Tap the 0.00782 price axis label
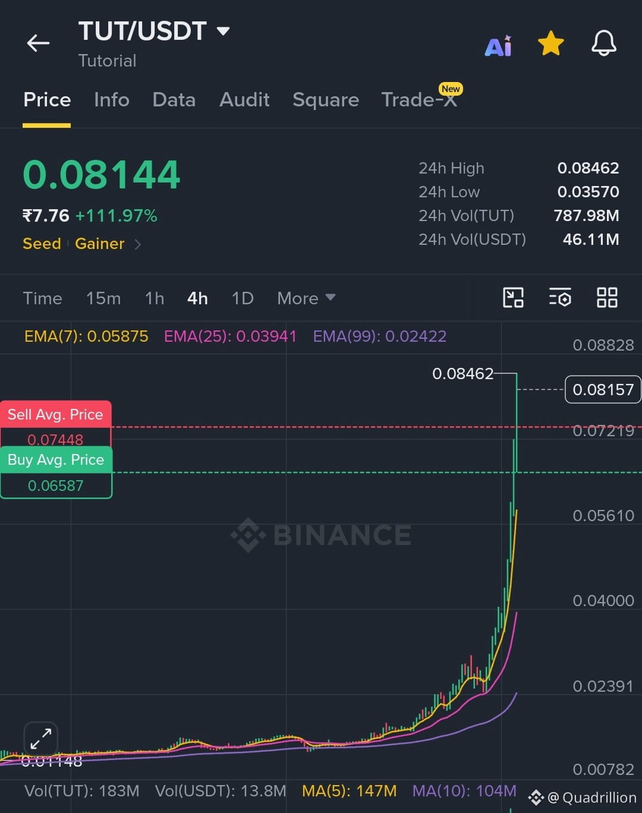642x813 pixels. point(603,770)
